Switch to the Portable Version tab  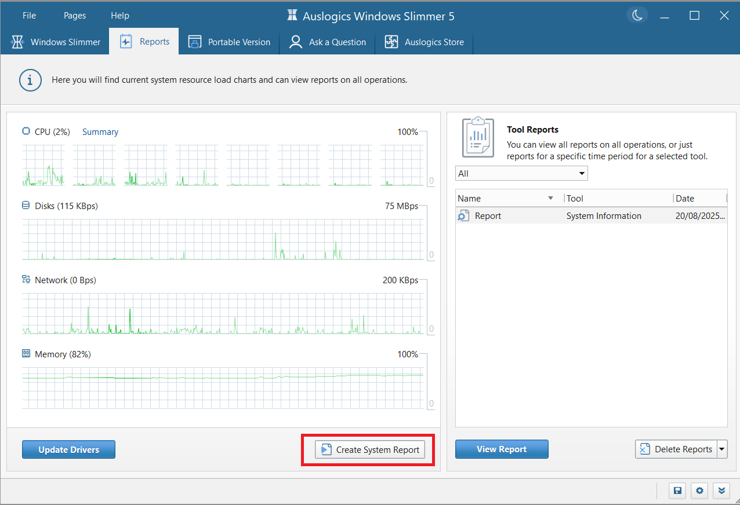coord(230,42)
